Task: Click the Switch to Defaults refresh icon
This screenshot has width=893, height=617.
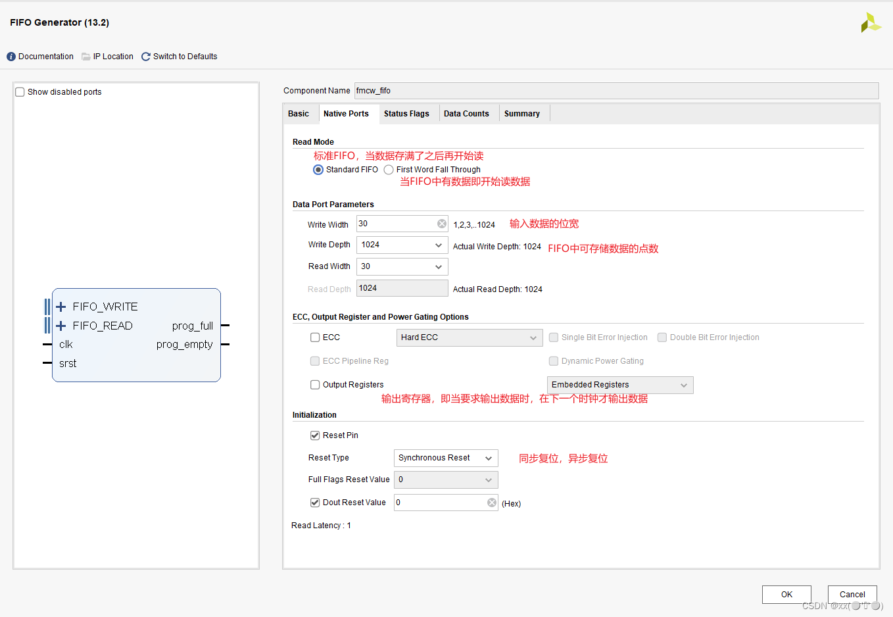Action: coord(146,57)
